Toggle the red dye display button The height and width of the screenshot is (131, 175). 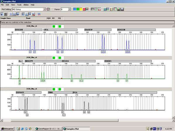pos(84,9)
